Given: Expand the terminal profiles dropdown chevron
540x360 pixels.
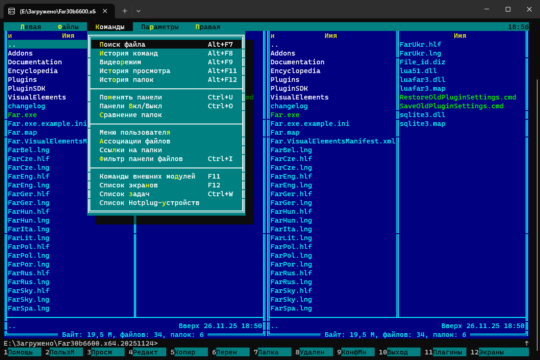Looking at the screenshot, I should (x=138, y=10).
